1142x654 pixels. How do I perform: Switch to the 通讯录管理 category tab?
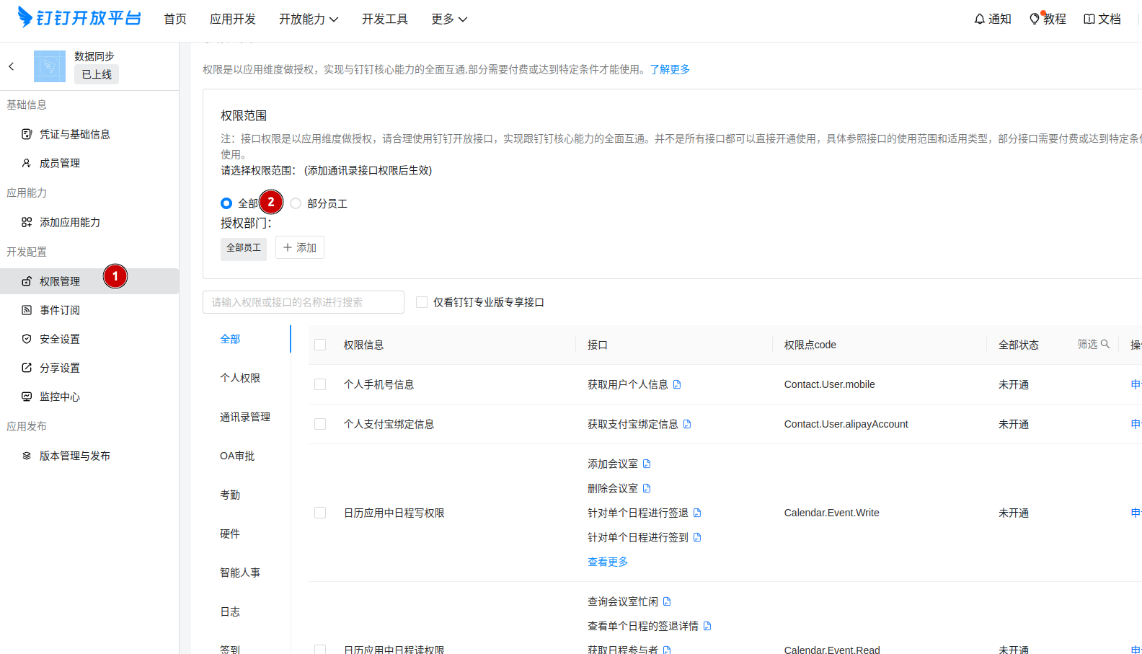click(245, 417)
